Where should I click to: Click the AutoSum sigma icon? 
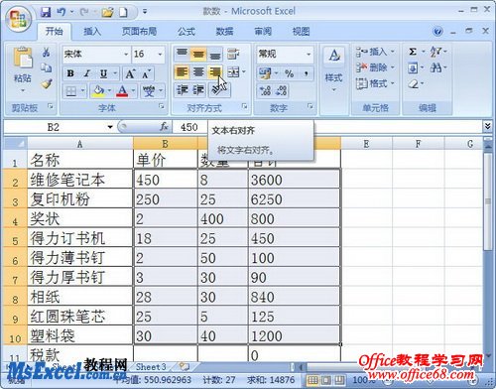coord(413,52)
